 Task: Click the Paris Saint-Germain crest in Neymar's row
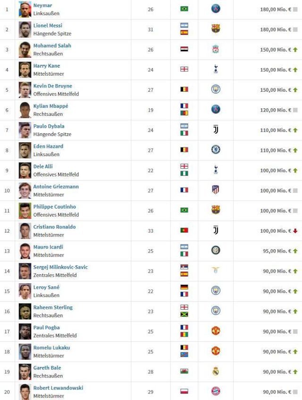point(216,9)
